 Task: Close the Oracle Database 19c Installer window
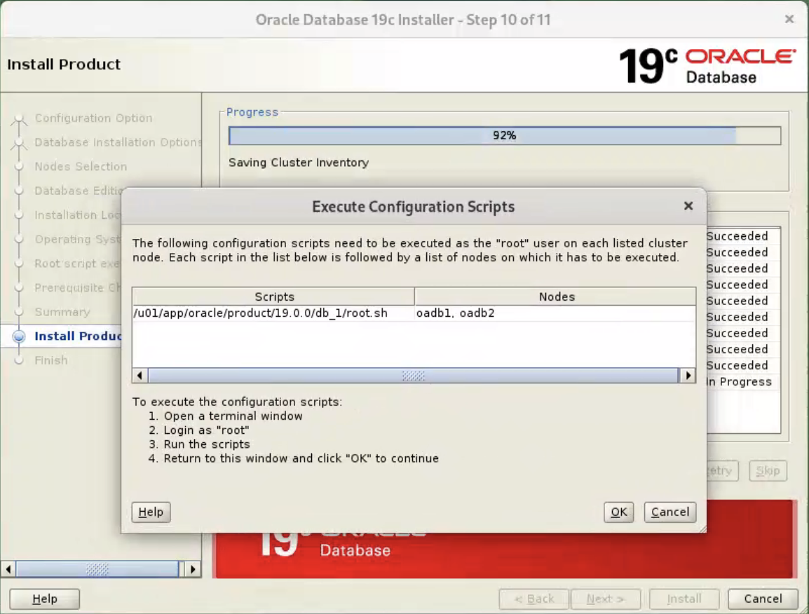pyautogui.click(x=789, y=19)
